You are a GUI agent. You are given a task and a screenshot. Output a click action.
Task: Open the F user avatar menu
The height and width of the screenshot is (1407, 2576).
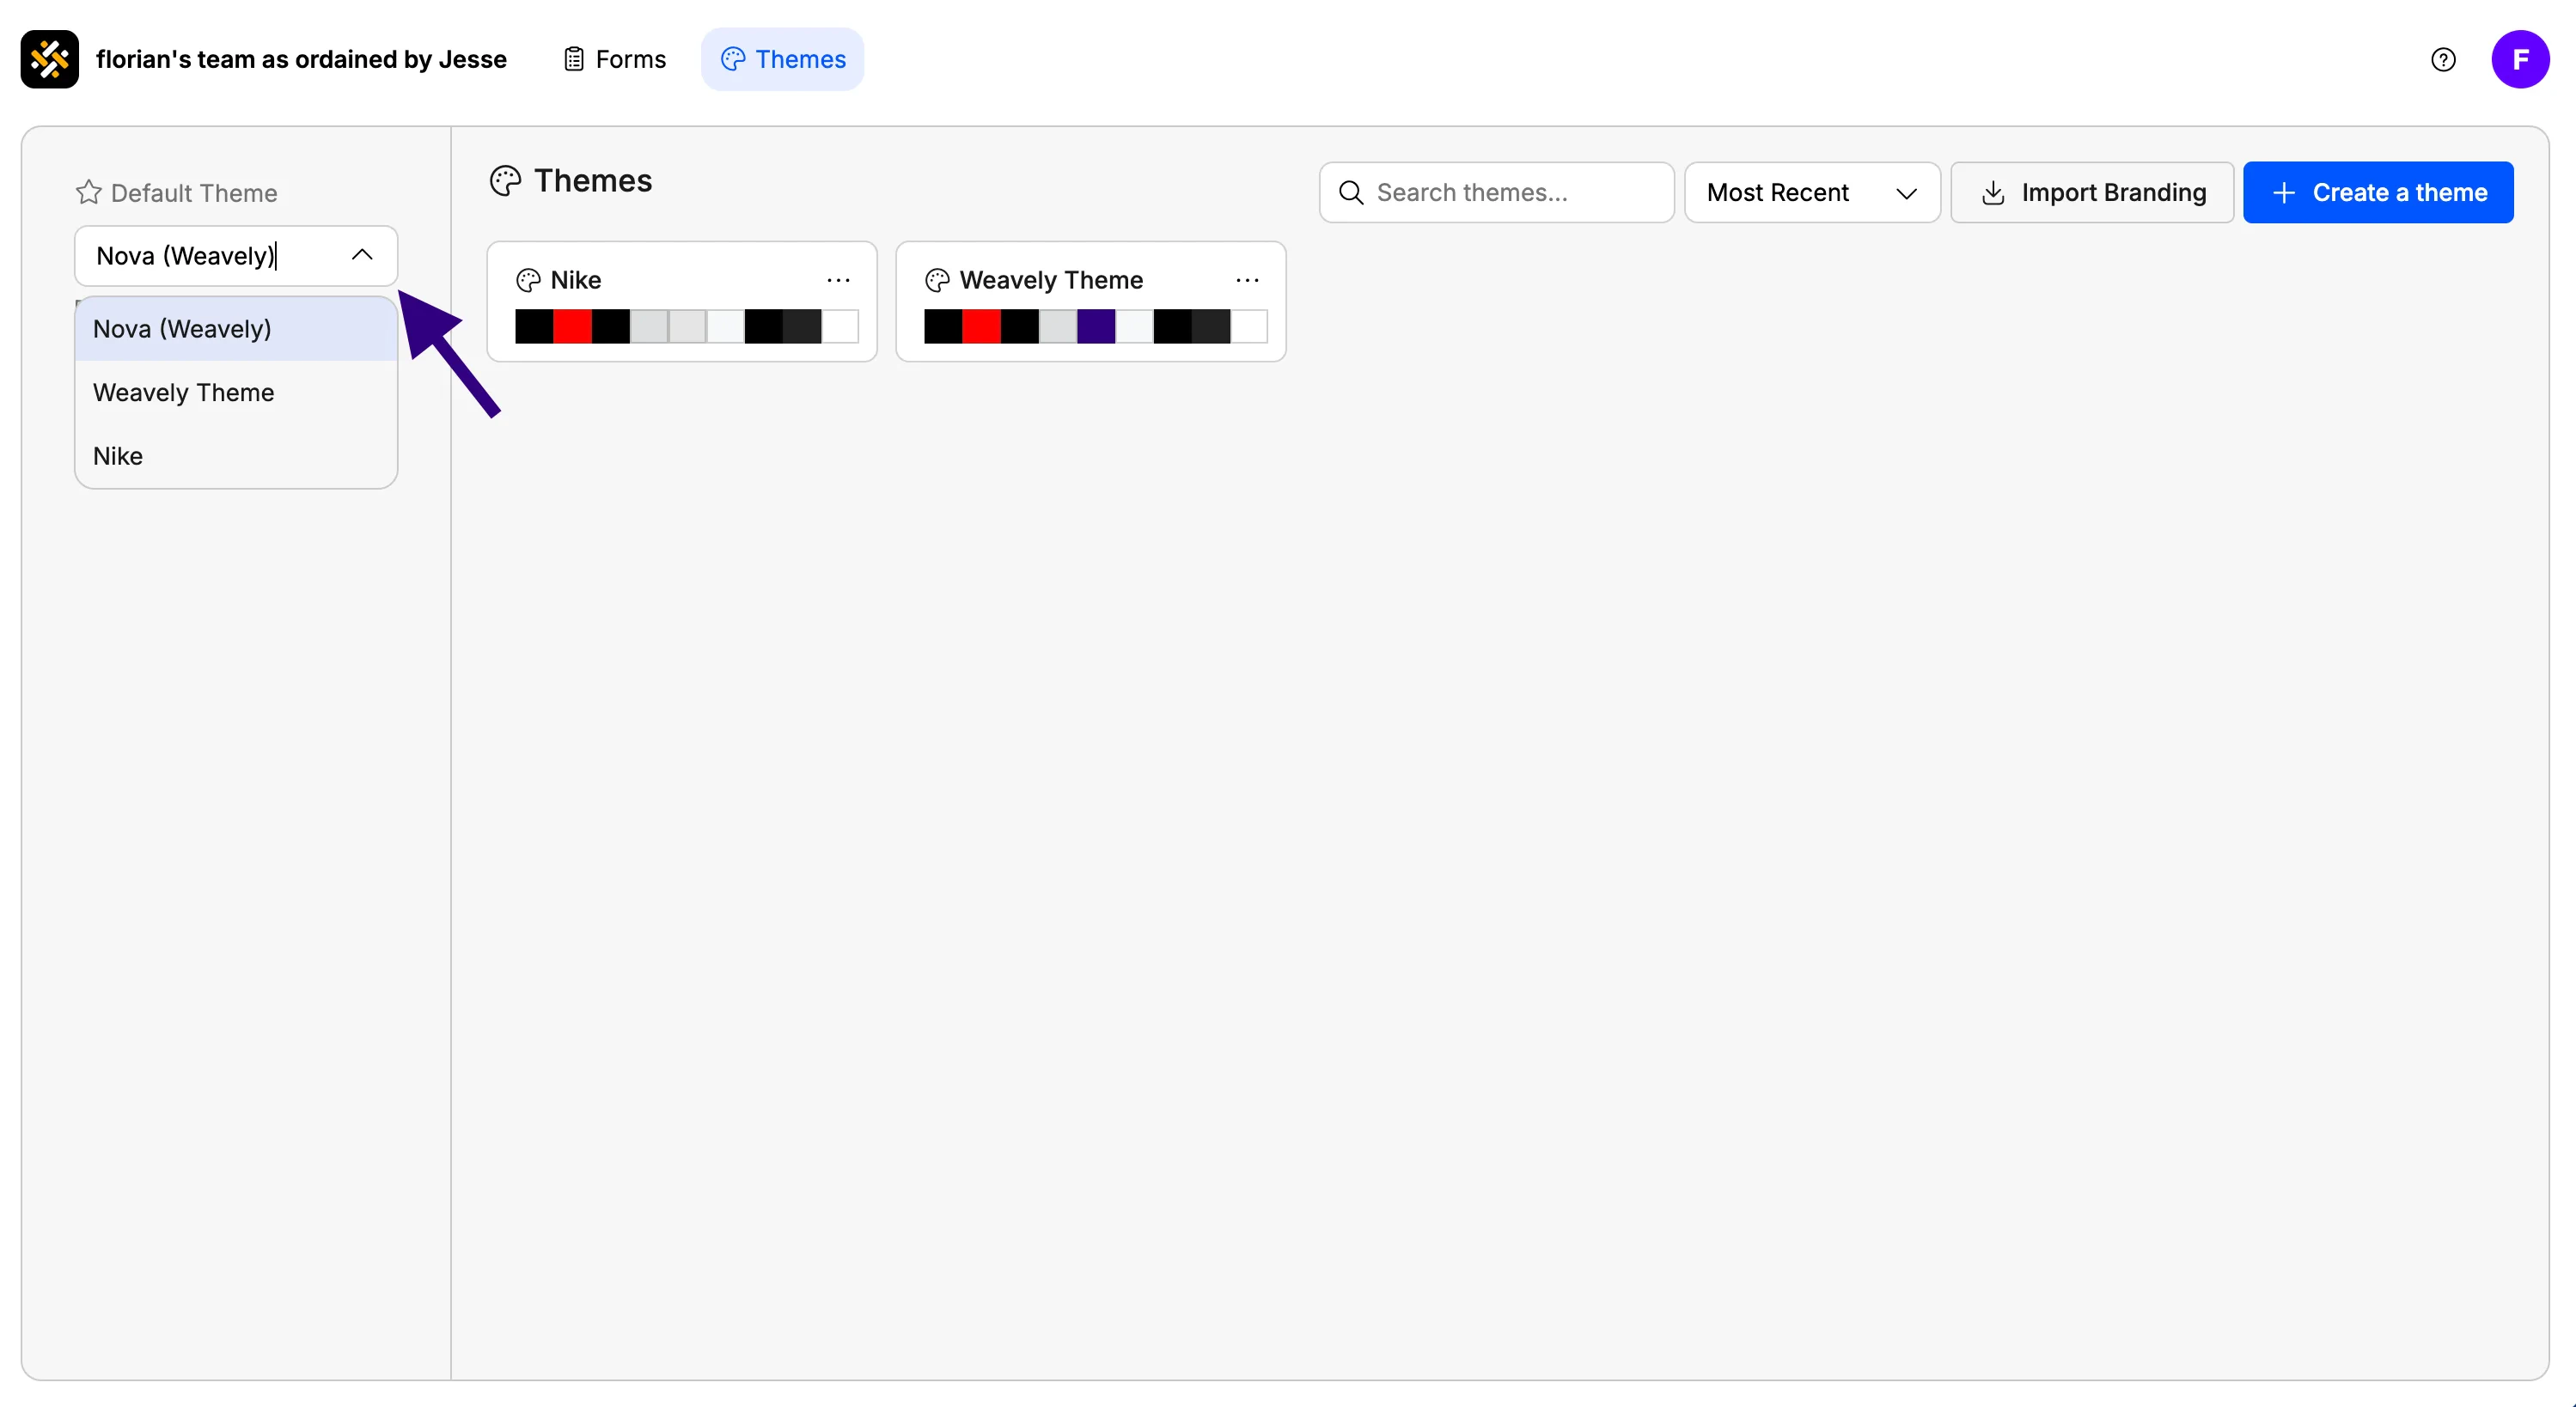2520,59
